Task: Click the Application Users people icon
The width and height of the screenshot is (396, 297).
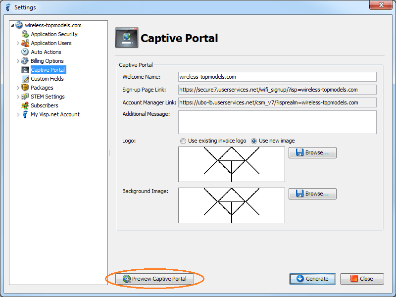Action: [x=25, y=43]
